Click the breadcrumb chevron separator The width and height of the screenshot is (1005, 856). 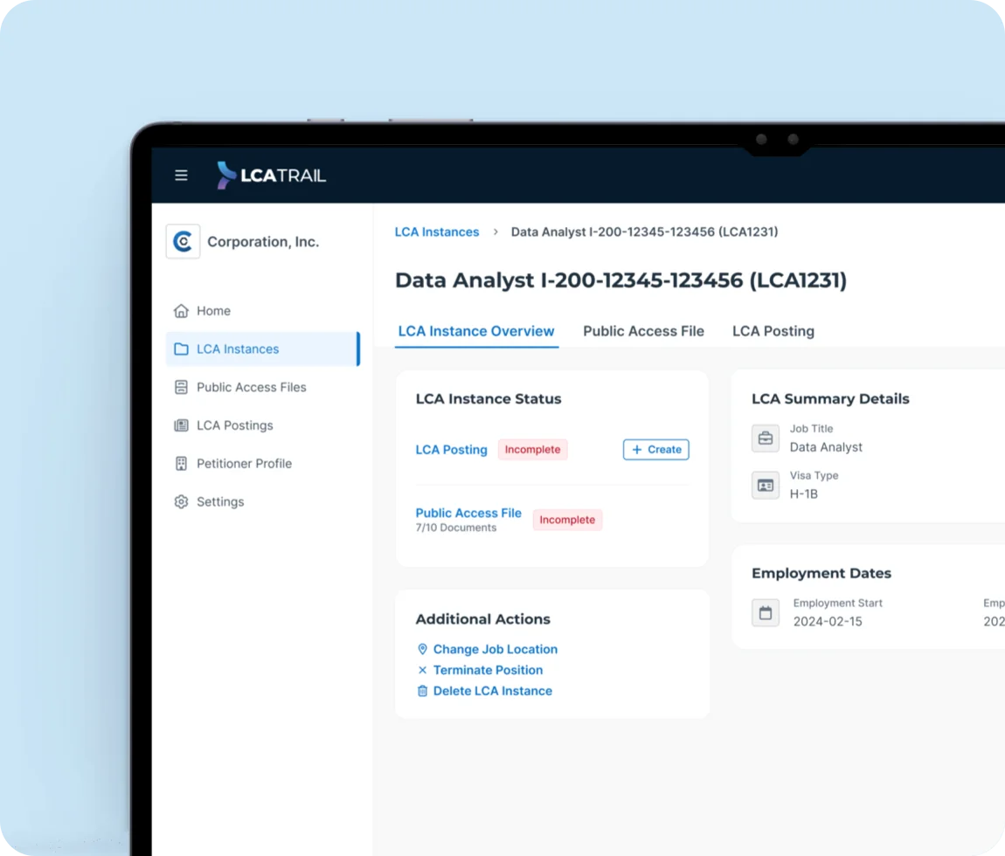pyautogui.click(x=496, y=232)
